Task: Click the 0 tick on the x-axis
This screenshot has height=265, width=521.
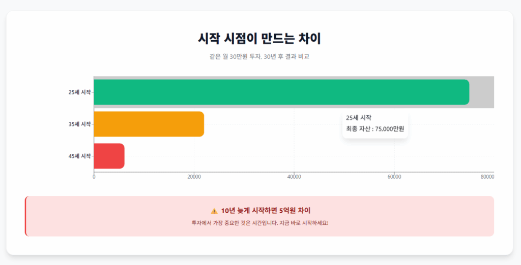Action: [94, 177]
